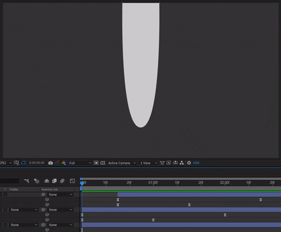Image resolution: width=281 pixels, height=232 pixels.
Task: Select top layer's second-property keyframe near 01:15f
Action: pyautogui.click(x=189, y=205)
